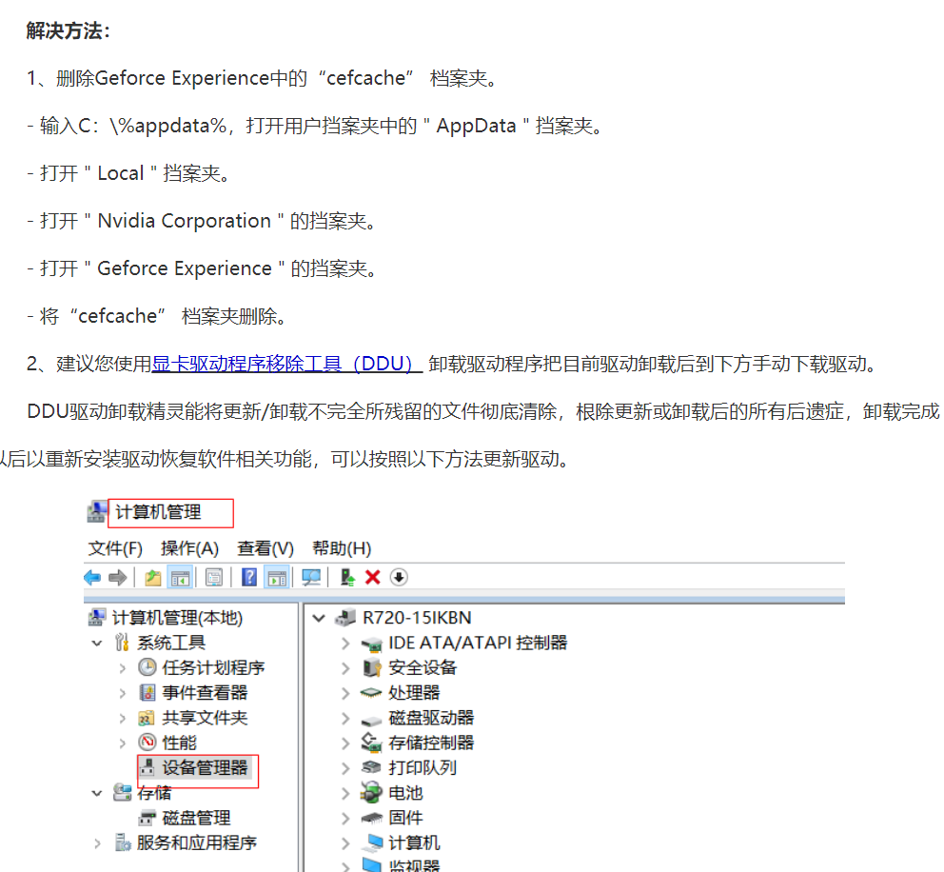Expand the 打印队列 category
Screen dimensions: 944x872
345,768
